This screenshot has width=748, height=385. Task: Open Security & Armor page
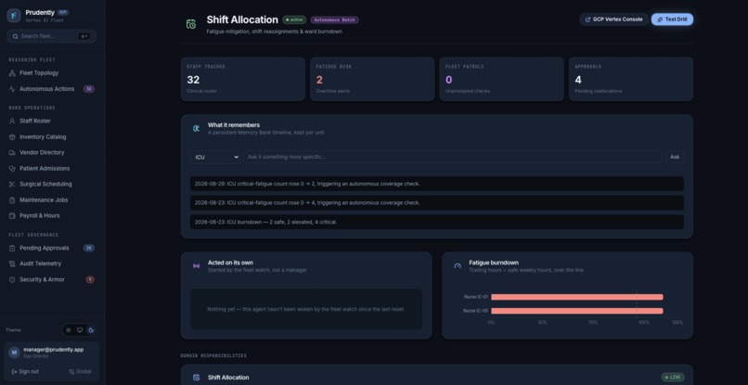[x=52, y=279]
